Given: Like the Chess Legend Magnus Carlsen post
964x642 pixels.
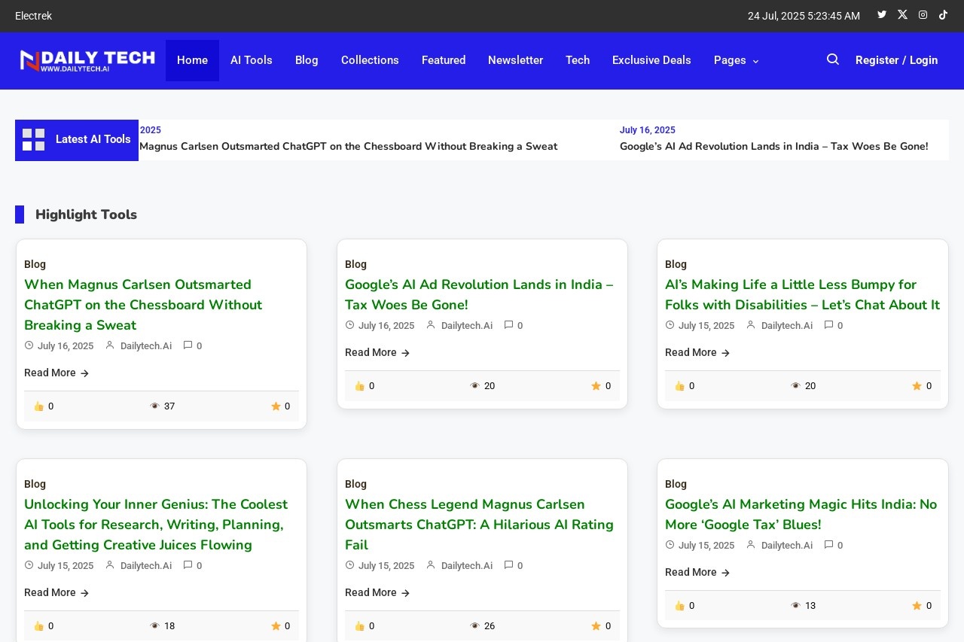Looking at the screenshot, I should (x=359, y=626).
